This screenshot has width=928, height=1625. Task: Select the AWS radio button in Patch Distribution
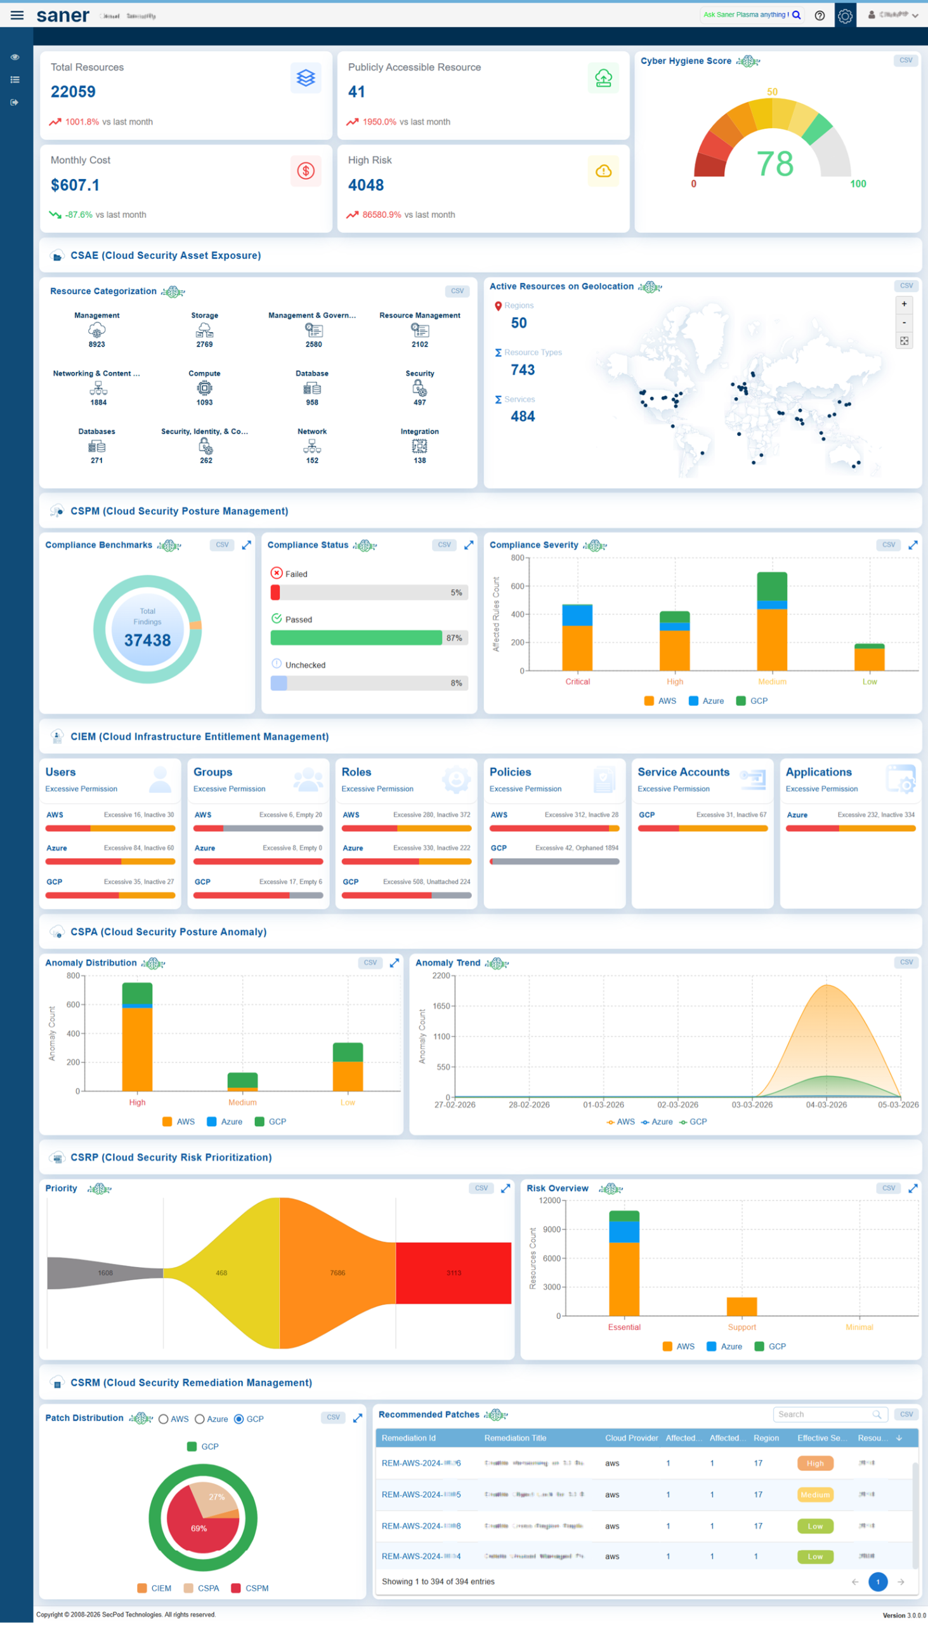(164, 1419)
